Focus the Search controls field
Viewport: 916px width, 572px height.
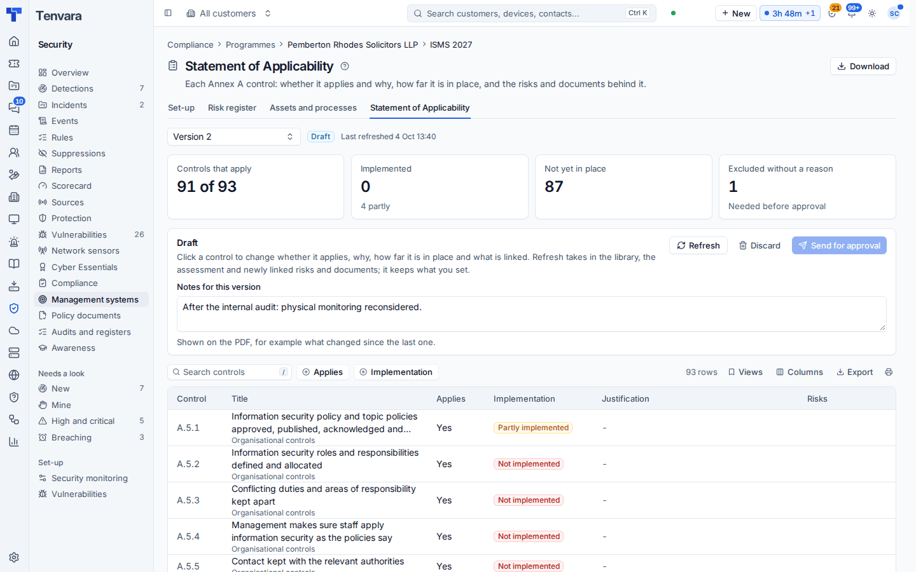230,372
